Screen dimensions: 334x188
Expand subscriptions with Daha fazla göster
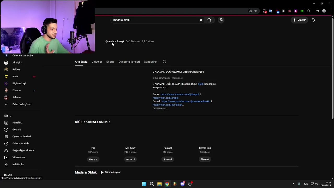pyautogui.click(x=20, y=104)
